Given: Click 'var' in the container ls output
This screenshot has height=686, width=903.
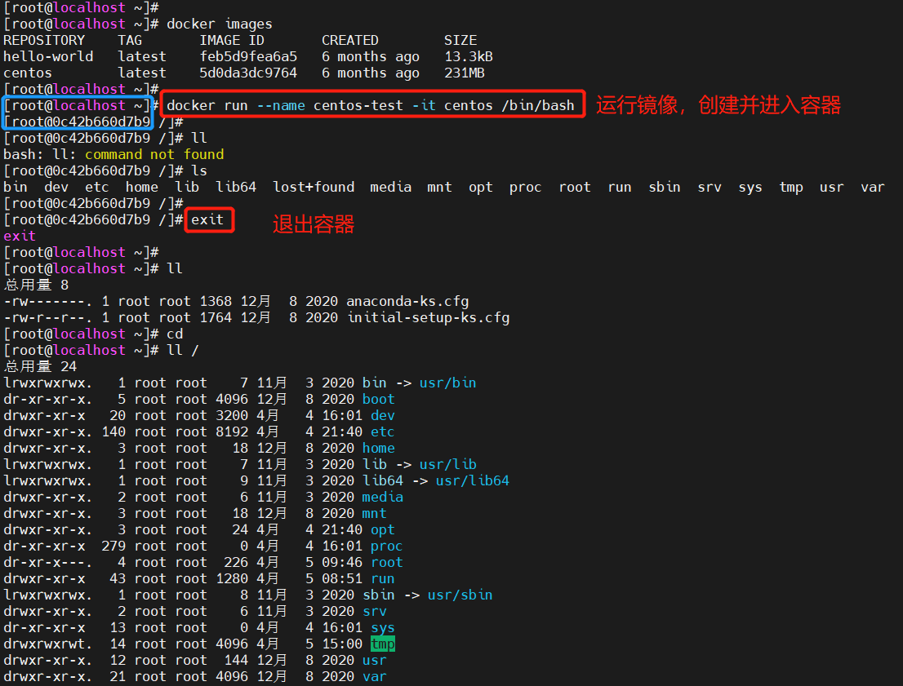Looking at the screenshot, I should 873,187.
